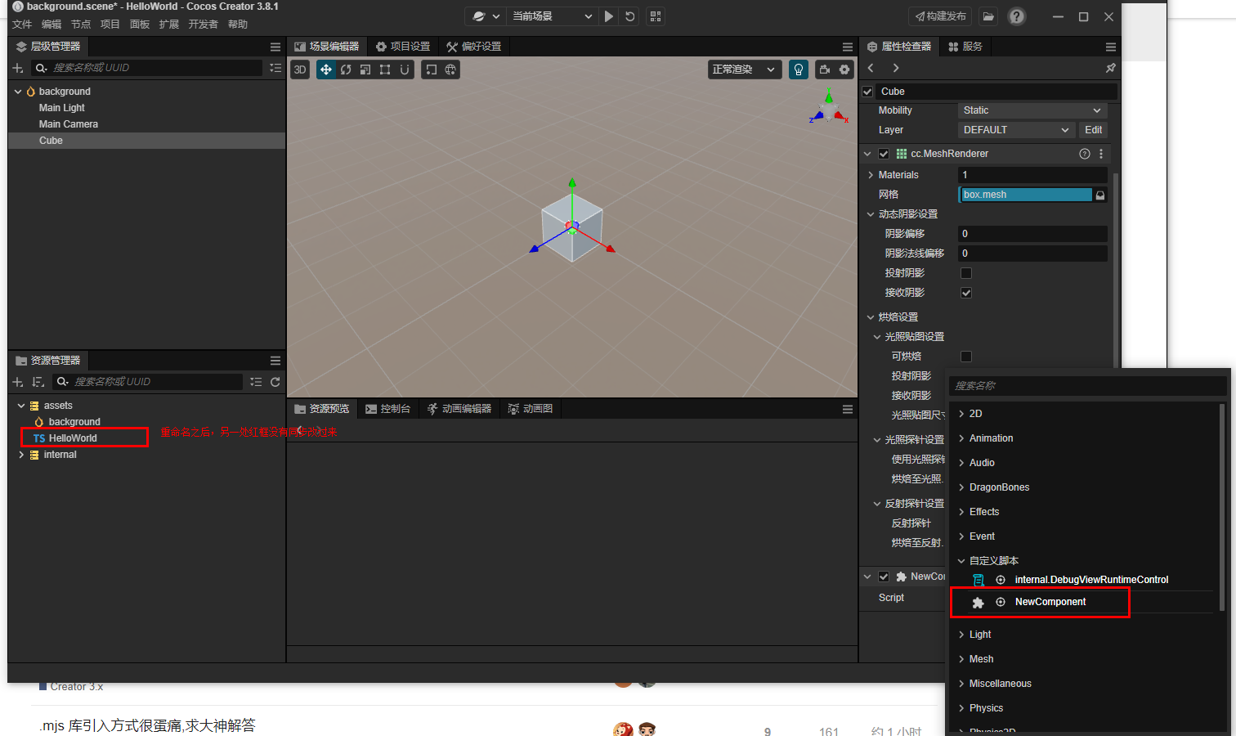Collapse the 动态阴影设置 section
Screen dimensions: 1236x736
click(x=871, y=214)
